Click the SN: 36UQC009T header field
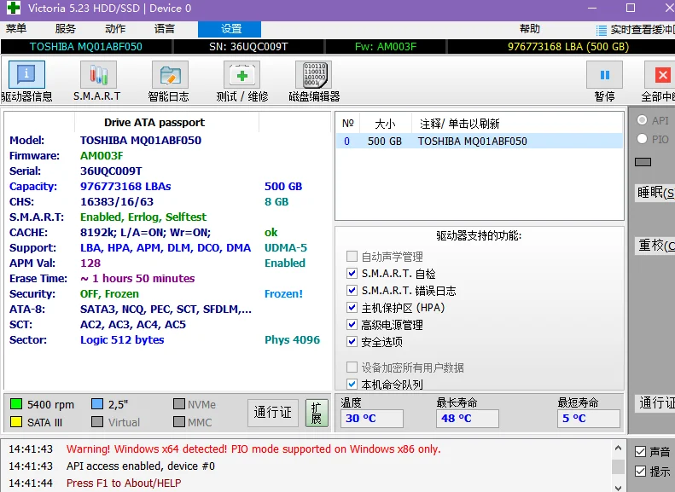Image resolution: width=675 pixels, height=492 pixels. 248,46
